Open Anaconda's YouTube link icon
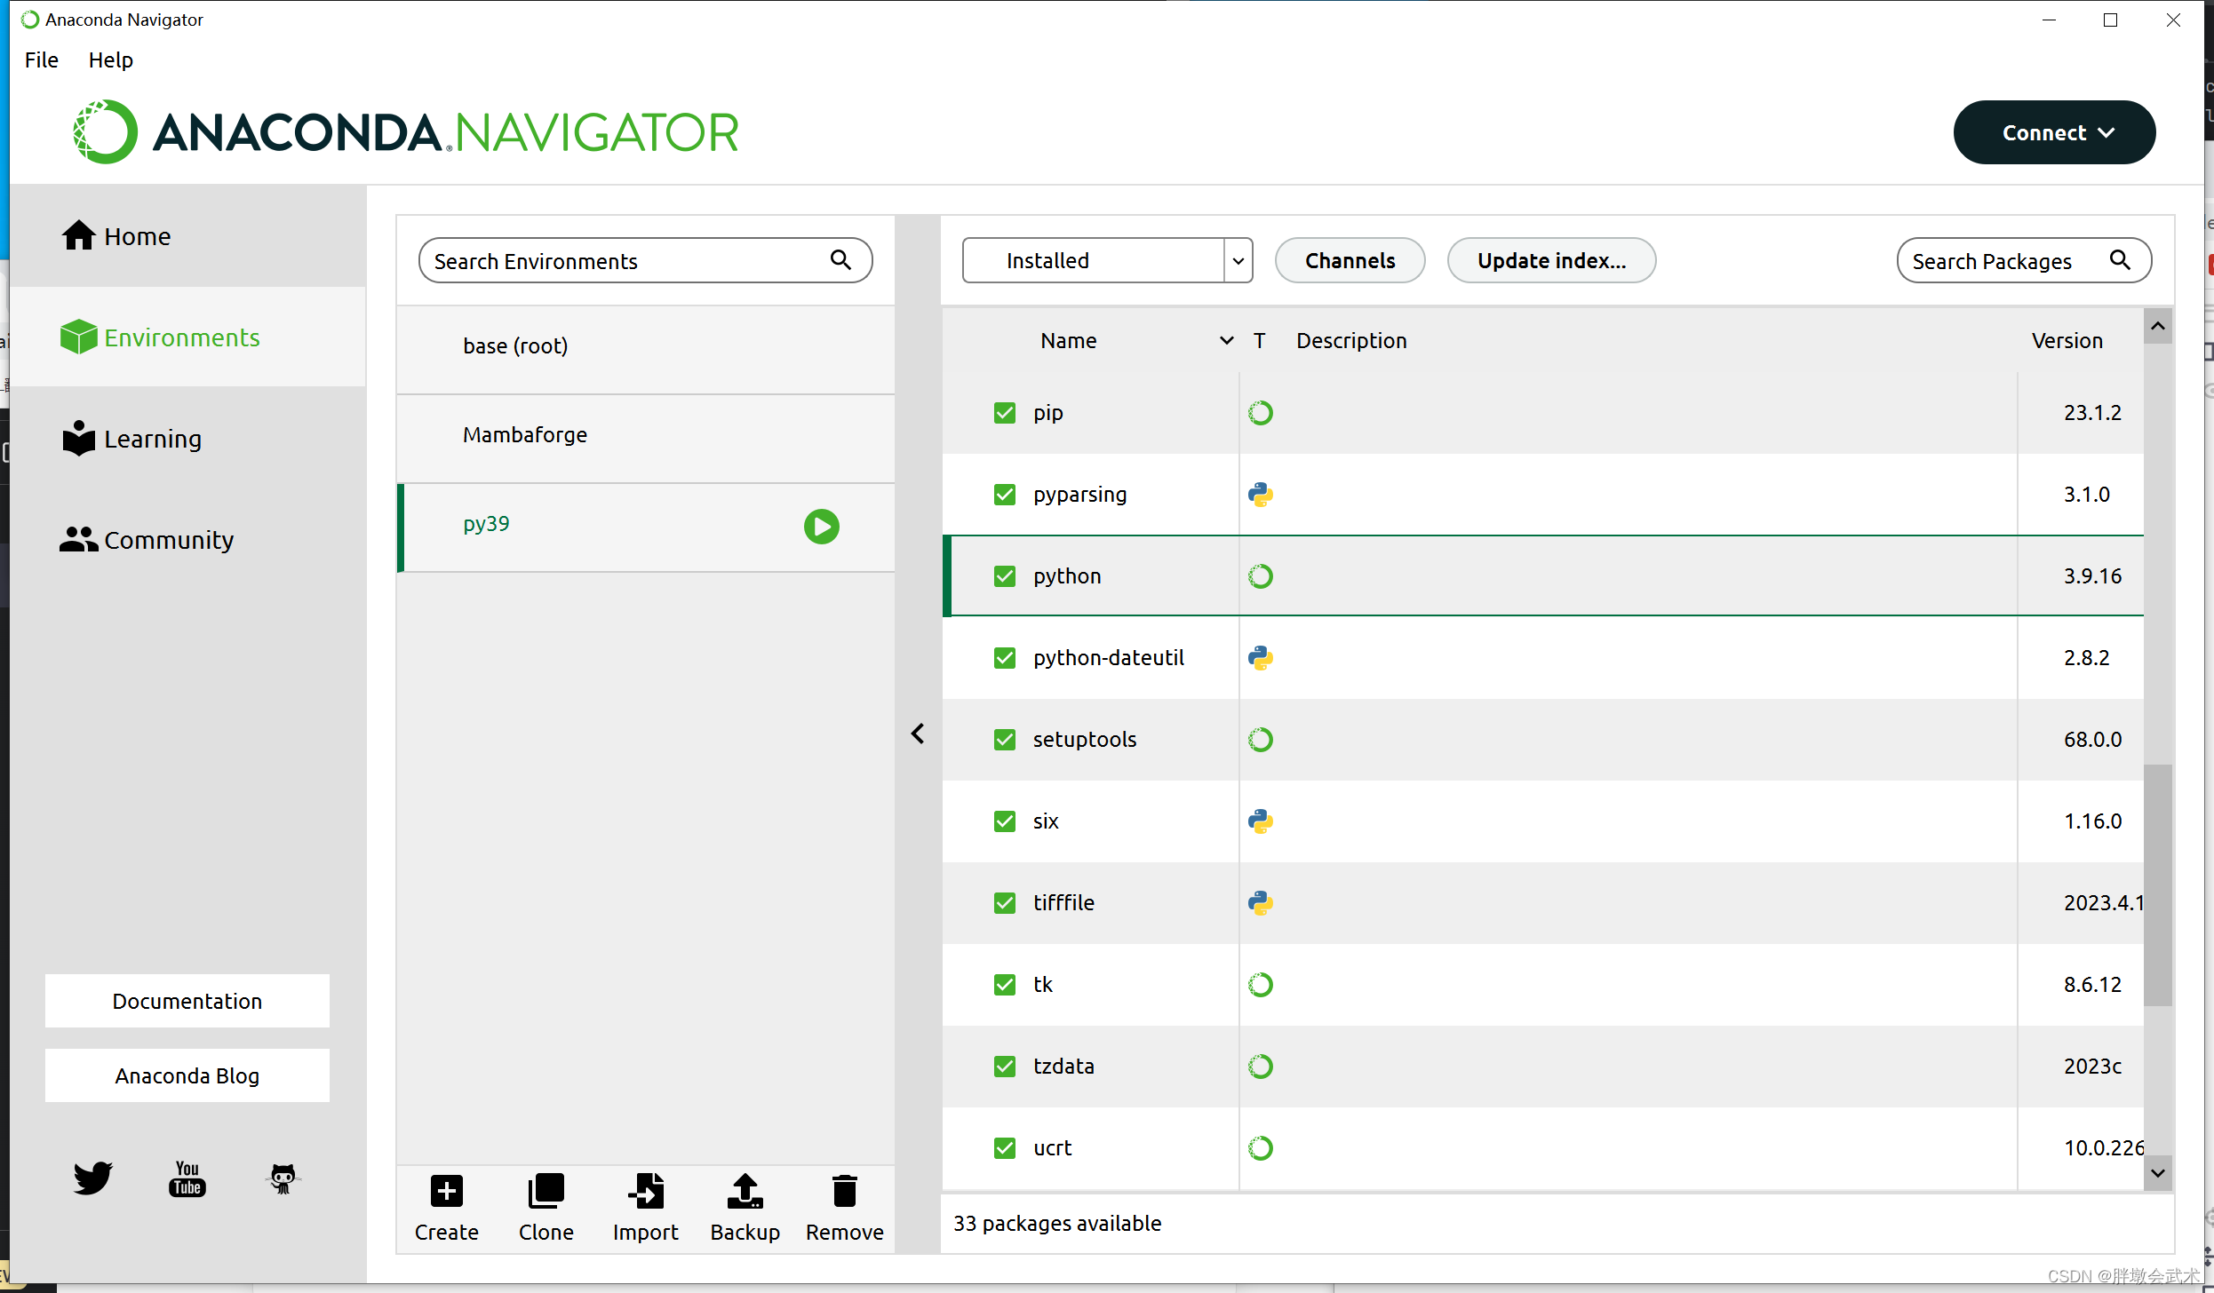2214x1293 pixels. point(187,1178)
